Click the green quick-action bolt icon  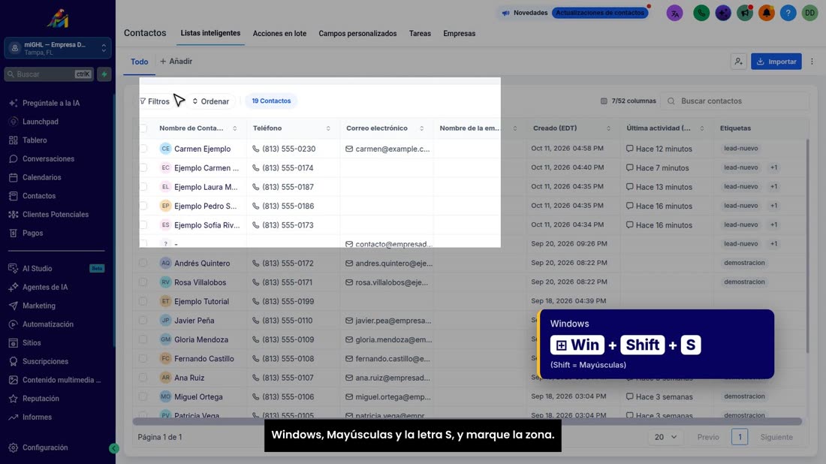(104, 74)
